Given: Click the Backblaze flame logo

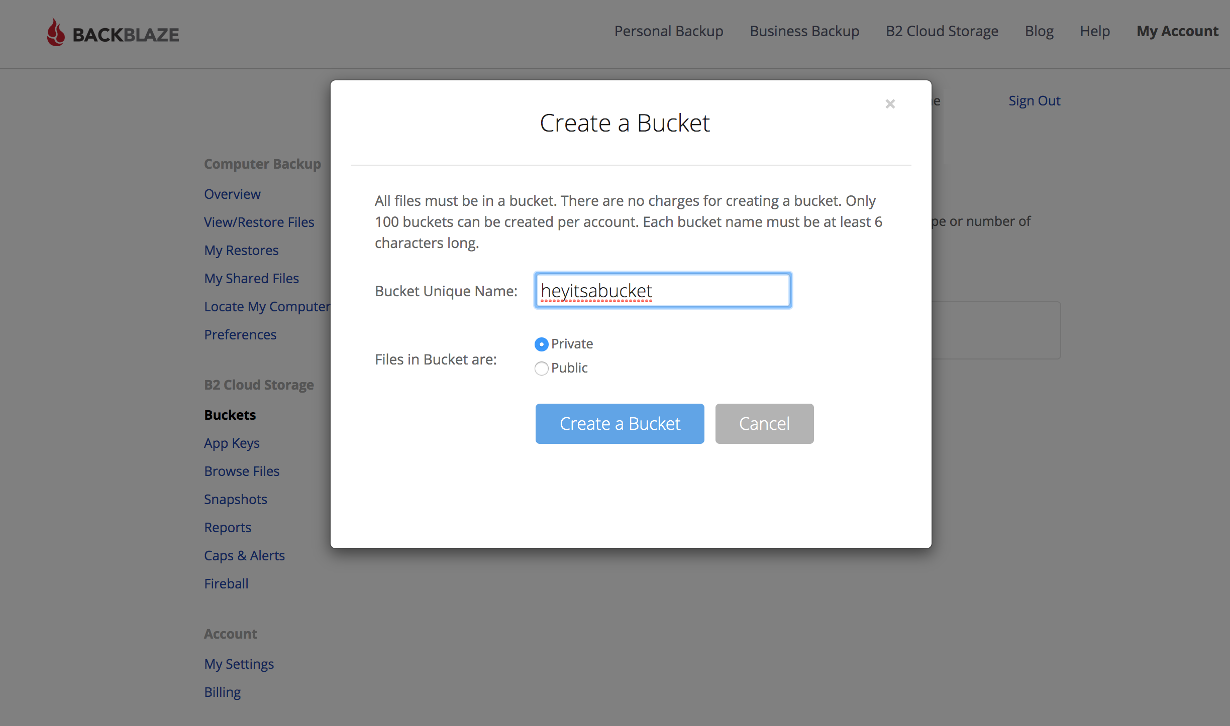Looking at the screenshot, I should click(x=56, y=33).
